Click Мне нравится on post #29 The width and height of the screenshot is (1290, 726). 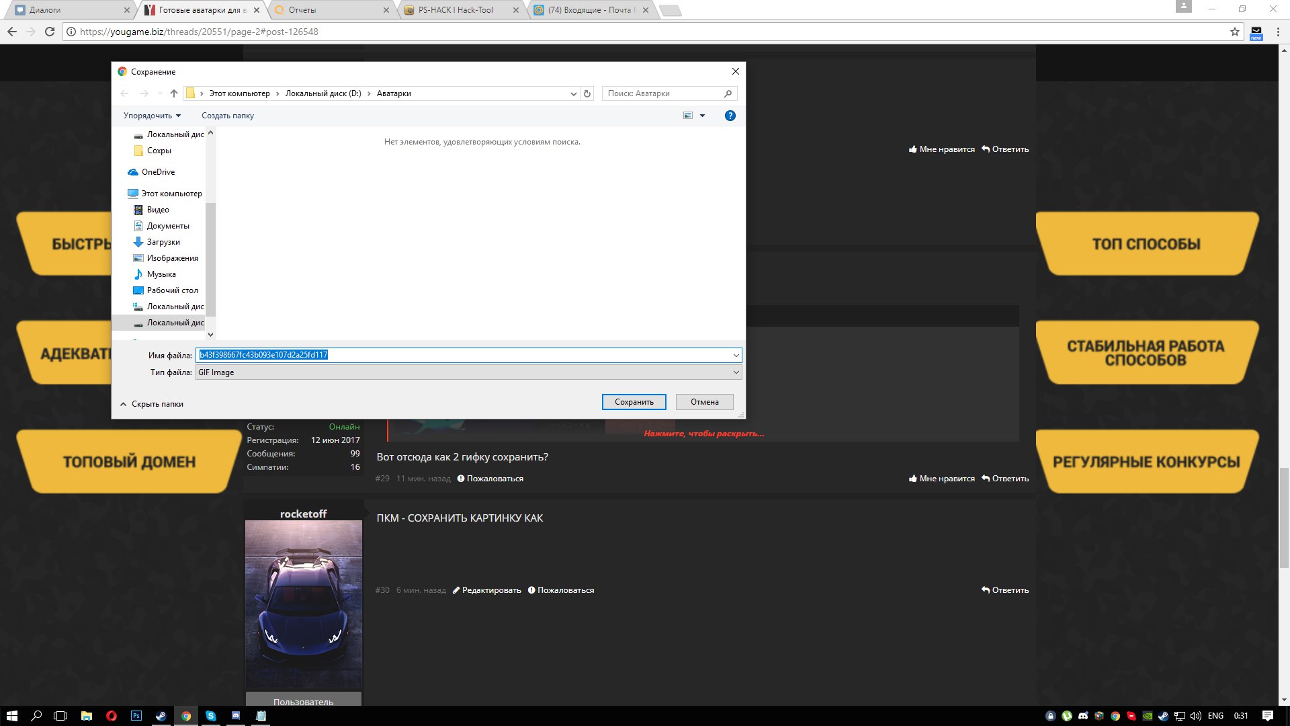click(x=942, y=479)
